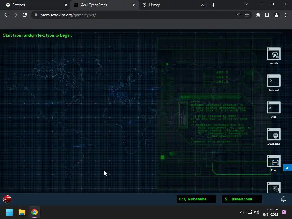
Task: View site information lock icon
Action: tap(36, 15)
